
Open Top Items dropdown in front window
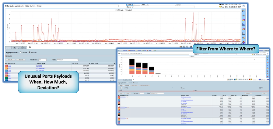(x=142, y=93)
